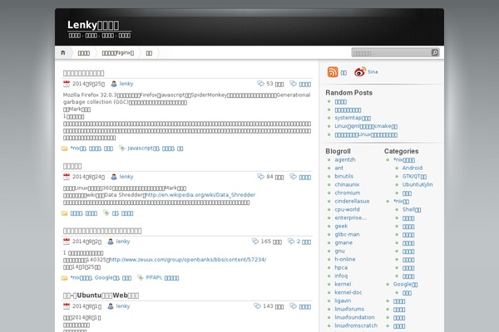The image size is (499, 332).
Task: Open the Google category in sidebar
Action: (x=406, y=285)
